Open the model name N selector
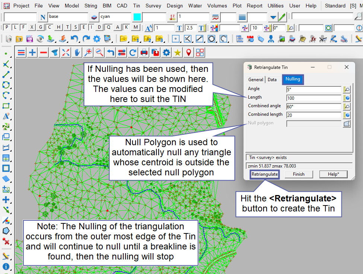The width and height of the screenshot is (363, 274). [x=42, y=17]
